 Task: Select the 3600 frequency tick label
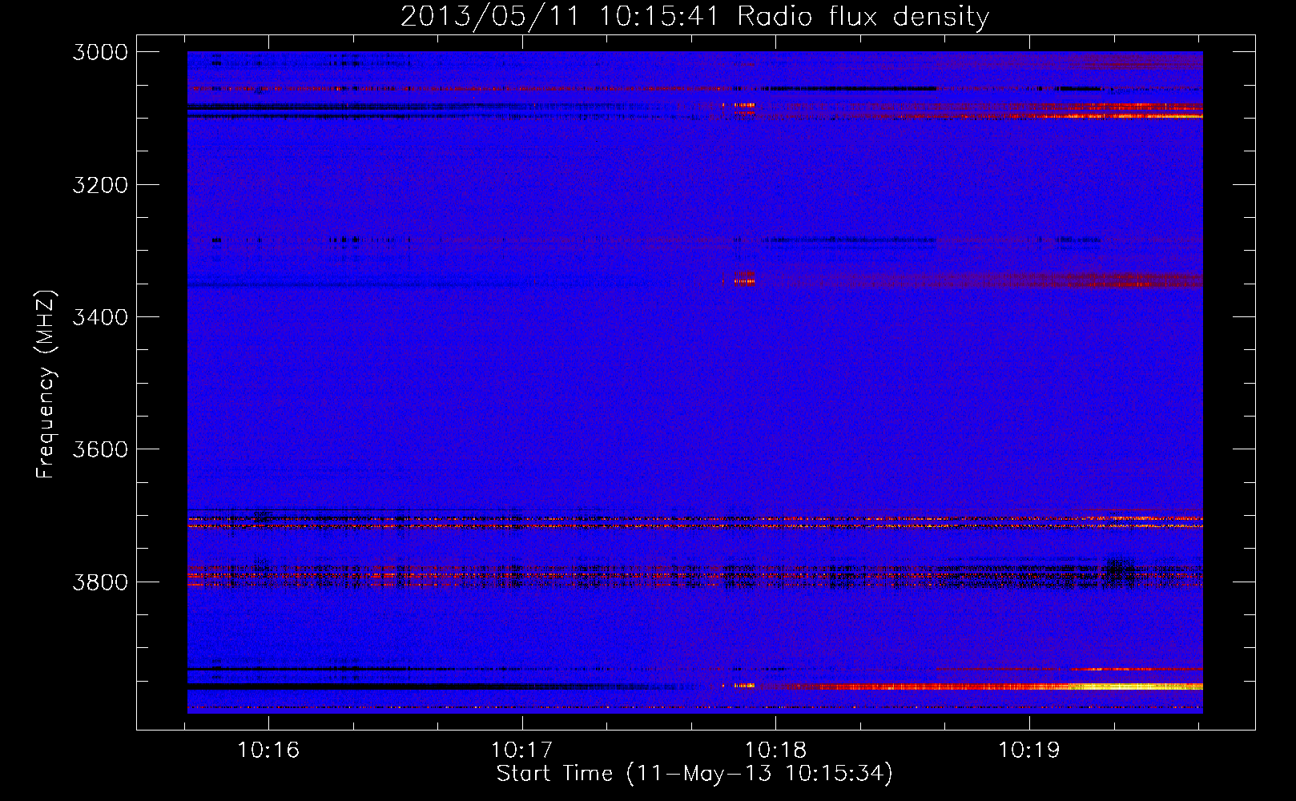(100, 449)
